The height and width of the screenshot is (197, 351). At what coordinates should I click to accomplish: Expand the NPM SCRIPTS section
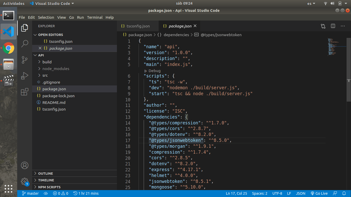49,187
